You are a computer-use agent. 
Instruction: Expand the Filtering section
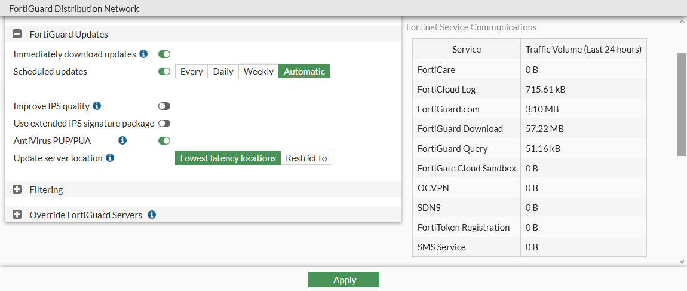coord(17,189)
